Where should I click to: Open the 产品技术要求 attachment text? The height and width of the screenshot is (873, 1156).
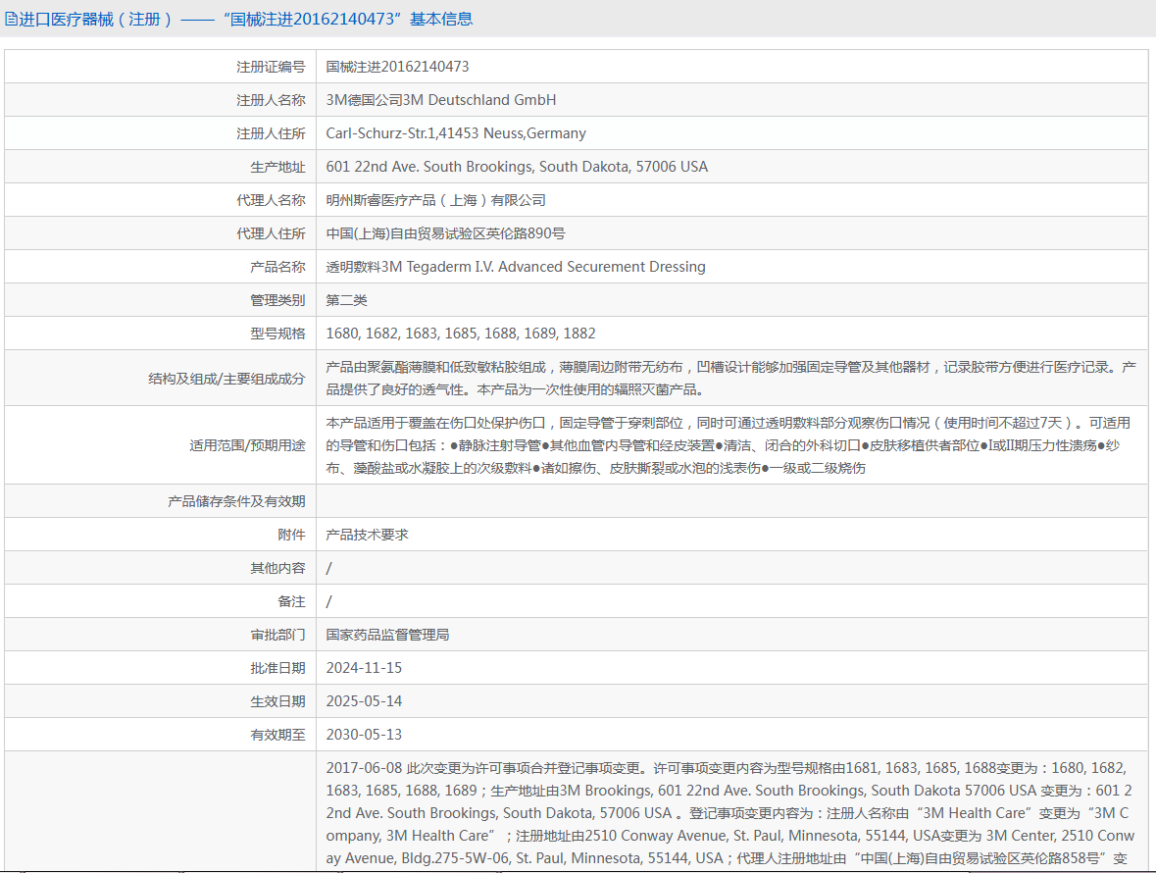point(367,535)
